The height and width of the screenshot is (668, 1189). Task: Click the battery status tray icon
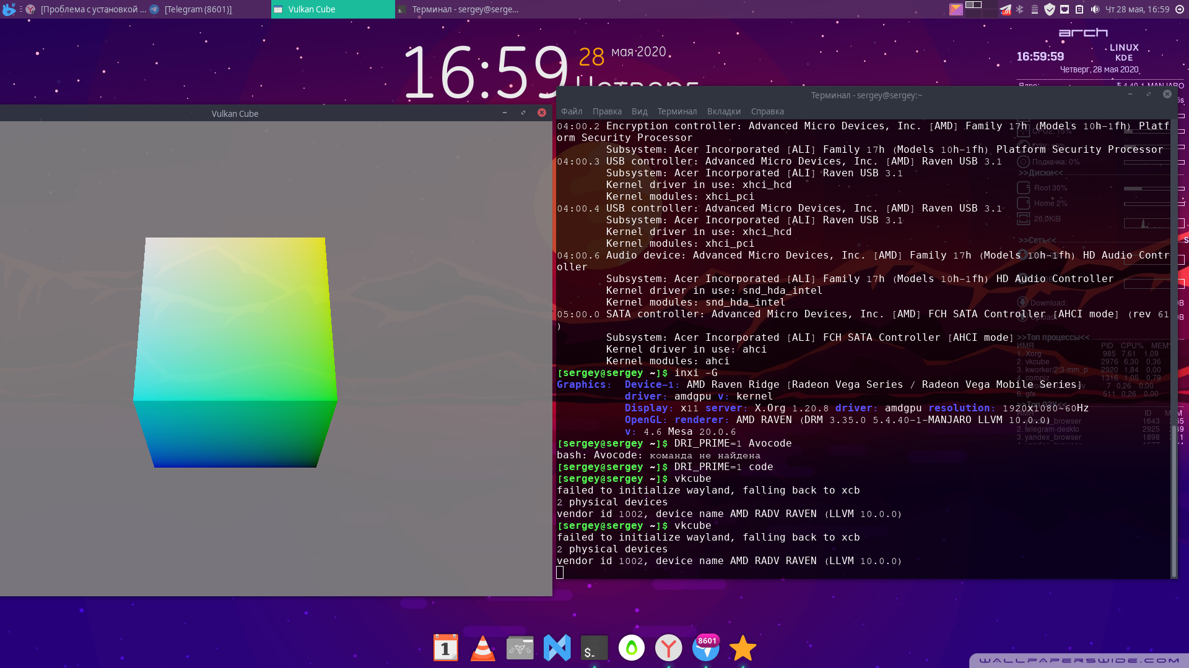[x=1034, y=9]
